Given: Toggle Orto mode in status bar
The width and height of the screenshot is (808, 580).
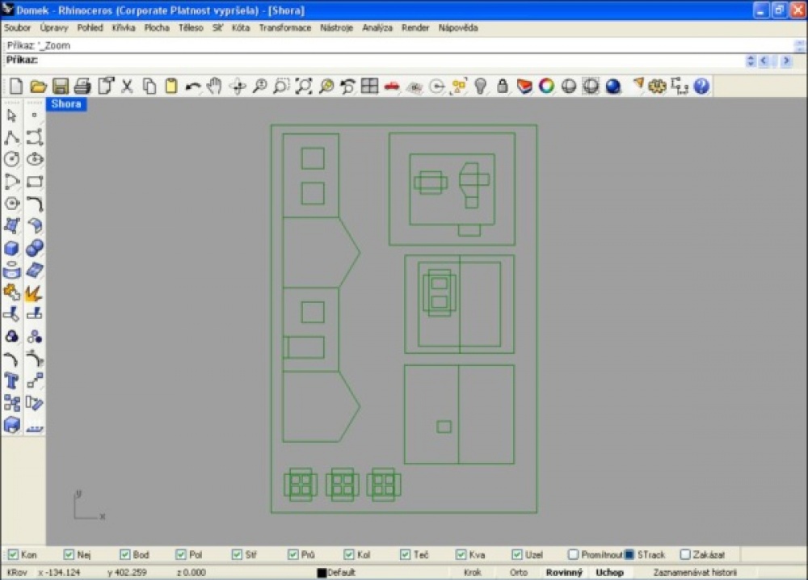Looking at the screenshot, I should click(519, 572).
